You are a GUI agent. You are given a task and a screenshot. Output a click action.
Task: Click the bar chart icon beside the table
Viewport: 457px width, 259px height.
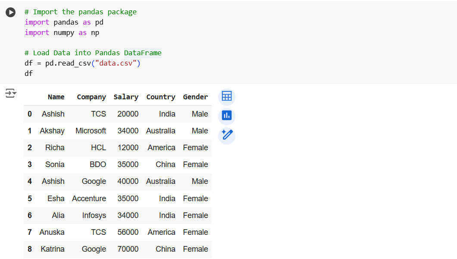click(x=226, y=116)
